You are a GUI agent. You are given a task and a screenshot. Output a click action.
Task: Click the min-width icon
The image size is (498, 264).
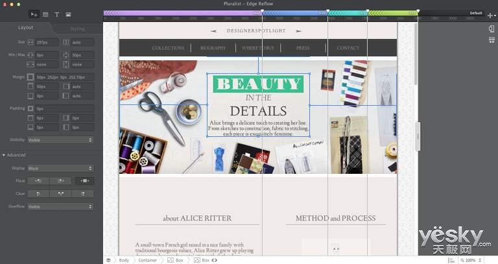(x=30, y=55)
